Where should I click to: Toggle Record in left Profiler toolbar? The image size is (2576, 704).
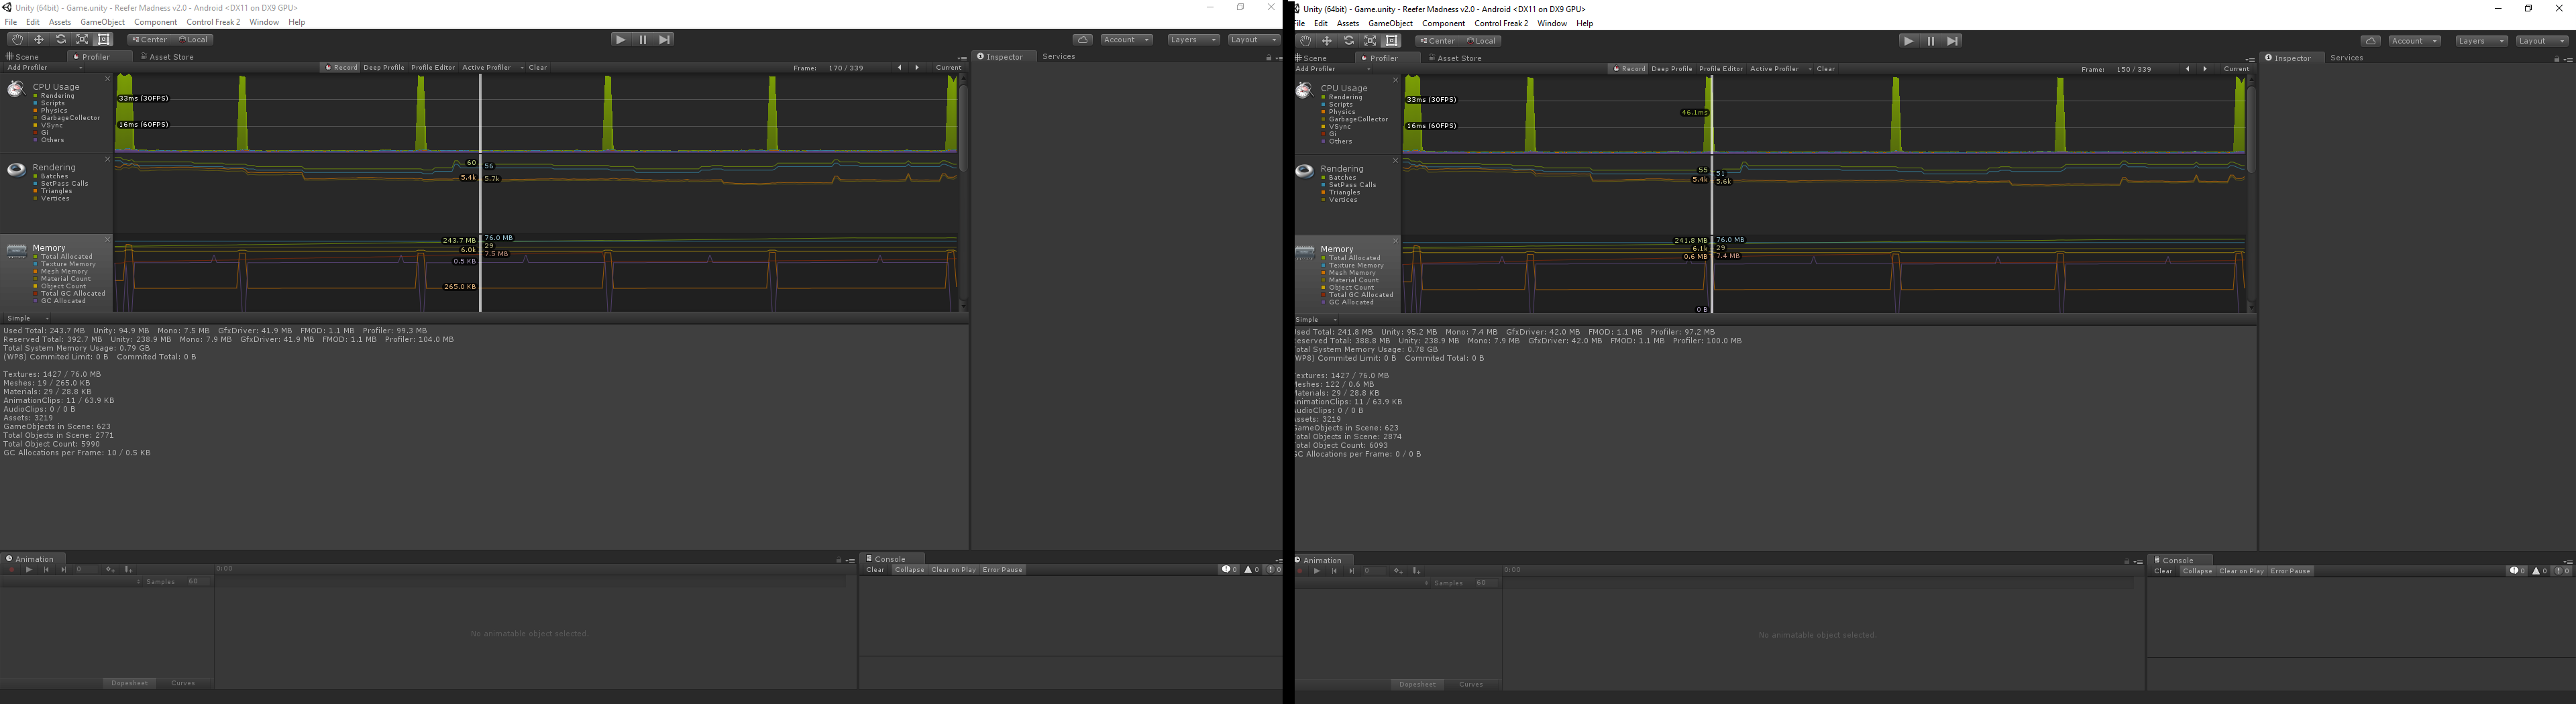click(x=341, y=68)
